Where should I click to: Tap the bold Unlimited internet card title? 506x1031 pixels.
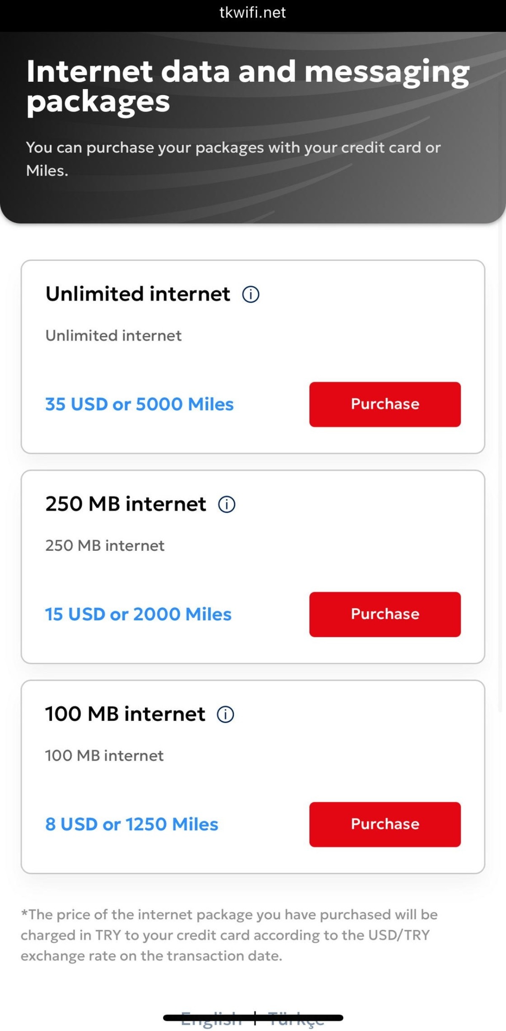pyautogui.click(x=138, y=294)
